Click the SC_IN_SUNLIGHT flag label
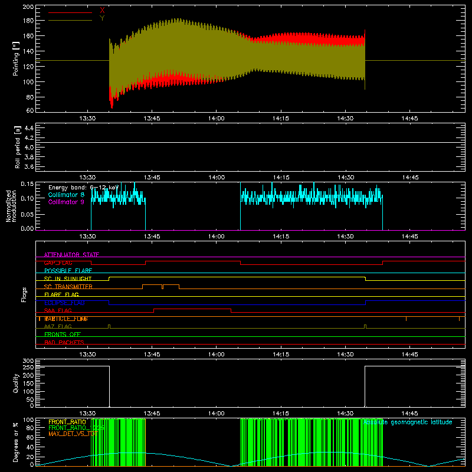 [x=68, y=278]
